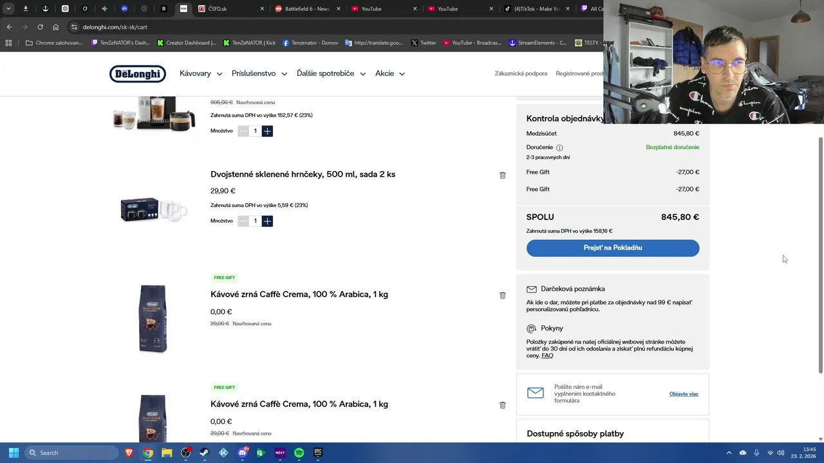Delete the Dvojstenné sklenené hrnčeky item
Image resolution: width=824 pixels, height=463 pixels.
coord(503,175)
